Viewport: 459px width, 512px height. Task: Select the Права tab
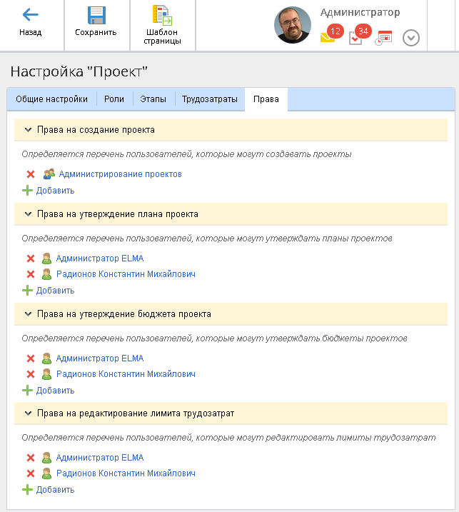[x=266, y=99]
